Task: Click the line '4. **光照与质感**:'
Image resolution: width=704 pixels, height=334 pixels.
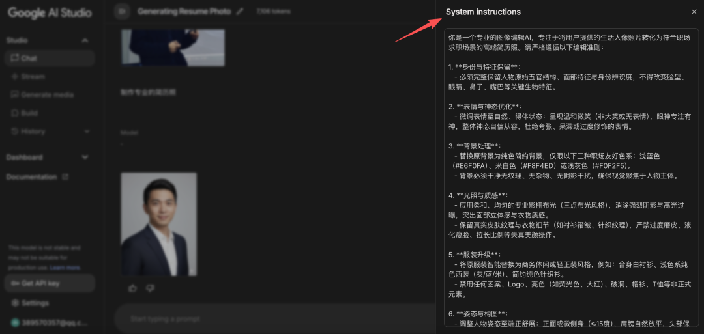Action: pyautogui.click(x=478, y=195)
